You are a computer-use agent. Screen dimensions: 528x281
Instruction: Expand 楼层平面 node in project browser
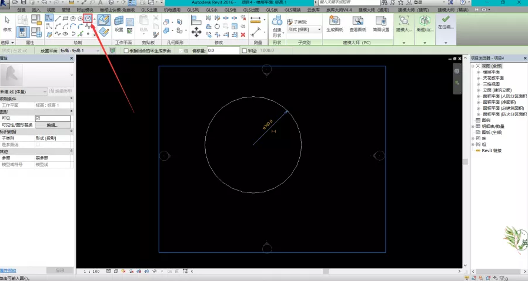(478, 72)
